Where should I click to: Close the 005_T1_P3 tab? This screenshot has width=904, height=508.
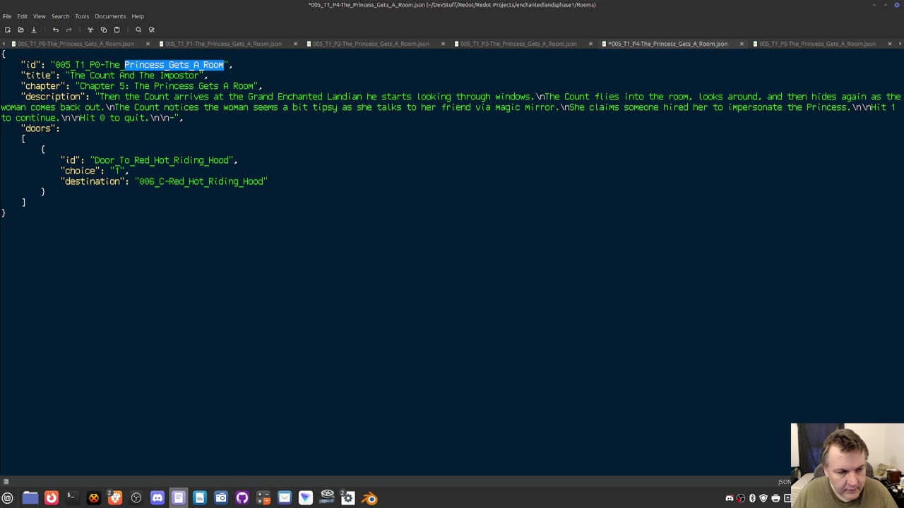[x=590, y=44]
